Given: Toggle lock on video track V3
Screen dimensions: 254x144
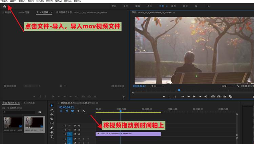Looking at the screenshot, I should (x=65, y=125).
